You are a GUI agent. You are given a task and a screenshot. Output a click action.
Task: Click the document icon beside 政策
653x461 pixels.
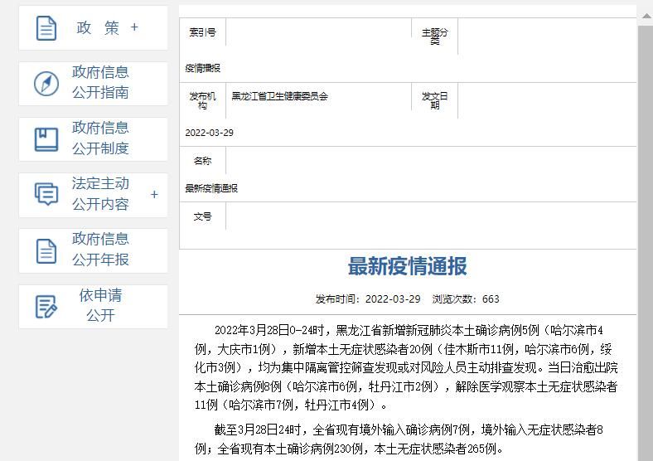click(46, 28)
